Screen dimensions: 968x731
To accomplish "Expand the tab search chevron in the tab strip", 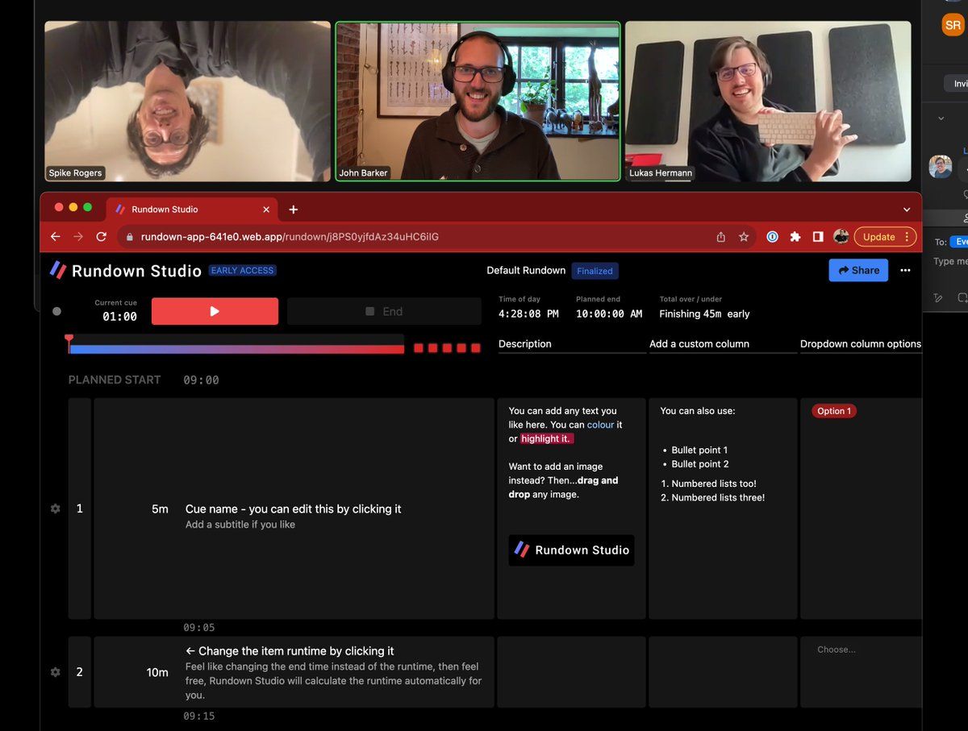I will pyautogui.click(x=907, y=210).
